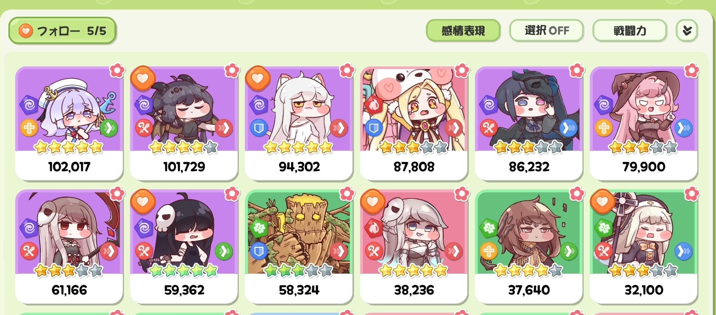Switch to the 感情表現 tab

coord(463,30)
